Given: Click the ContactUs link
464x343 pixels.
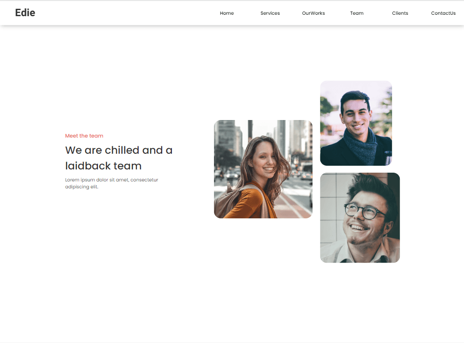Looking at the screenshot, I should (443, 13).
